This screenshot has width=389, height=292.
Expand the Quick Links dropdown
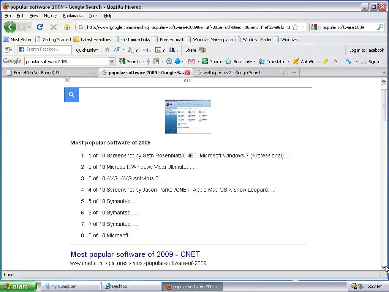coord(87,50)
